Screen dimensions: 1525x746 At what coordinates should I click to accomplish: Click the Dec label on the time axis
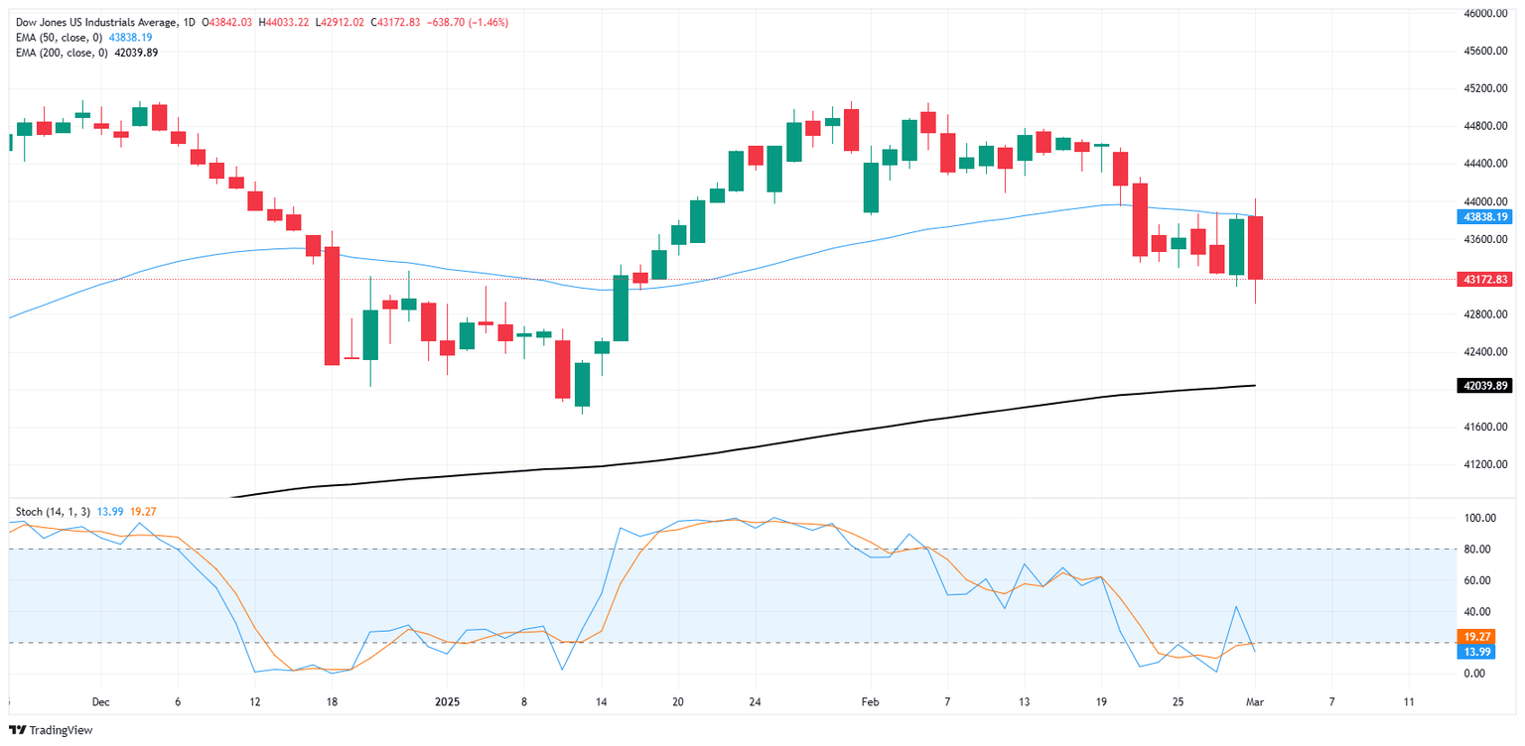coord(99,701)
